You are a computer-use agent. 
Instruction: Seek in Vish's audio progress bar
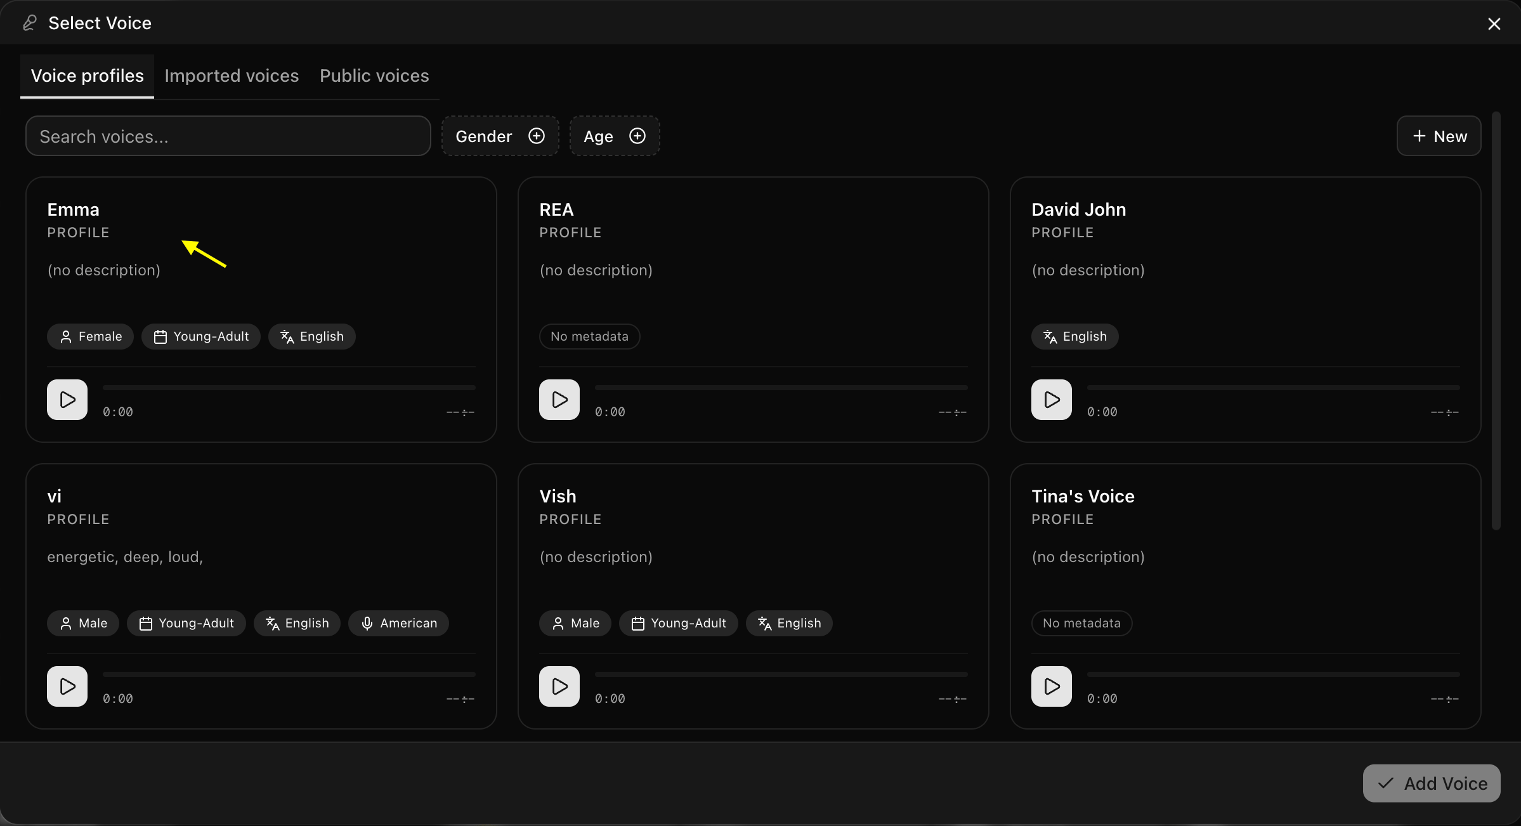tap(781, 674)
